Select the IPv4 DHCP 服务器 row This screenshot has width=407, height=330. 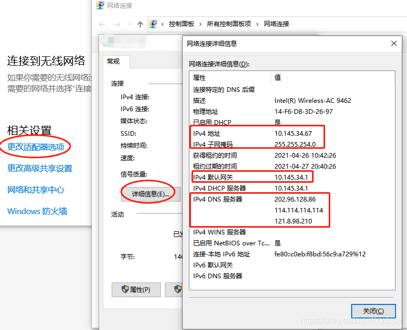[292, 188]
